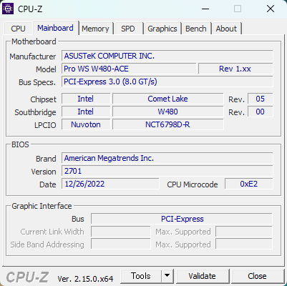
Task: Expand the Tools dropdown arrow
Action: click(x=167, y=276)
